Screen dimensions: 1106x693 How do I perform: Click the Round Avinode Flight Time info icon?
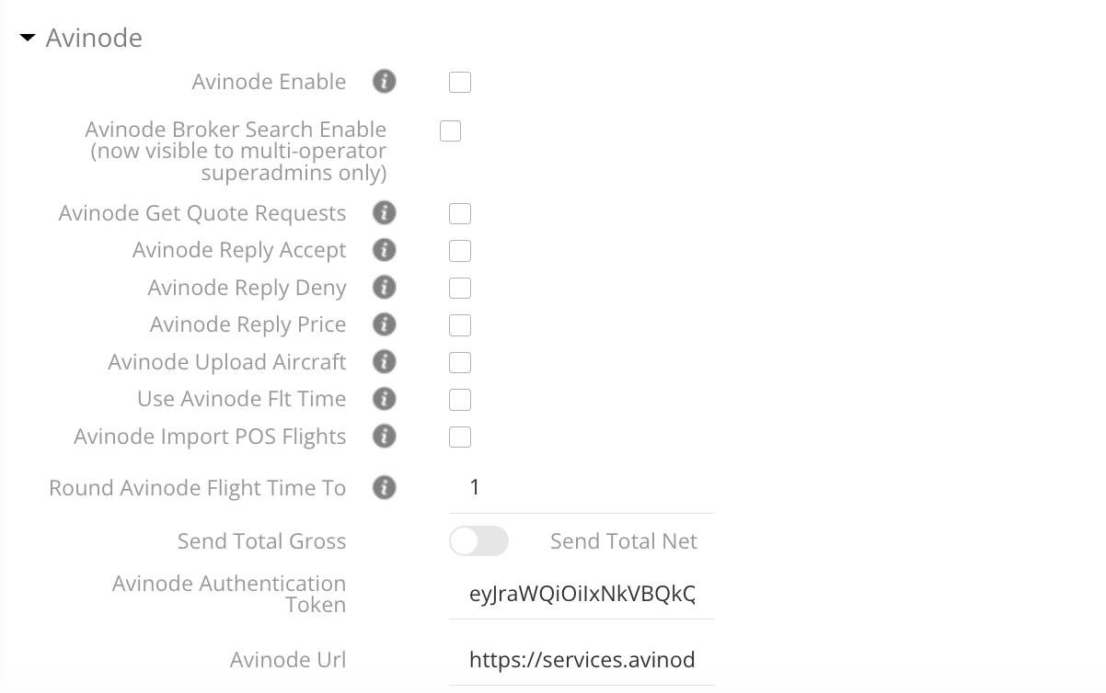384,487
